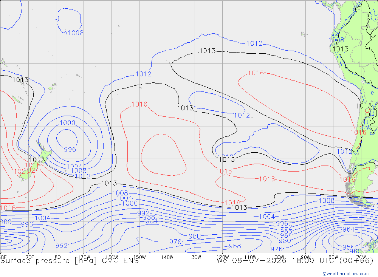
Task: Click the "We 08-07-2026 18:00 UTC (00+66)" timestamp
Action: click(x=295, y=261)
